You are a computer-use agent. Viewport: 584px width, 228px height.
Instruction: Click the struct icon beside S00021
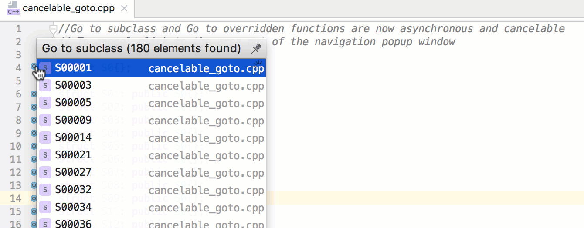coord(45,155)
